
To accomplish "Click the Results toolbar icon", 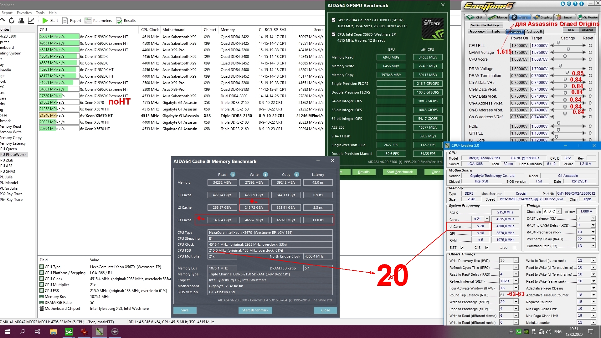I will click(119, 21).
